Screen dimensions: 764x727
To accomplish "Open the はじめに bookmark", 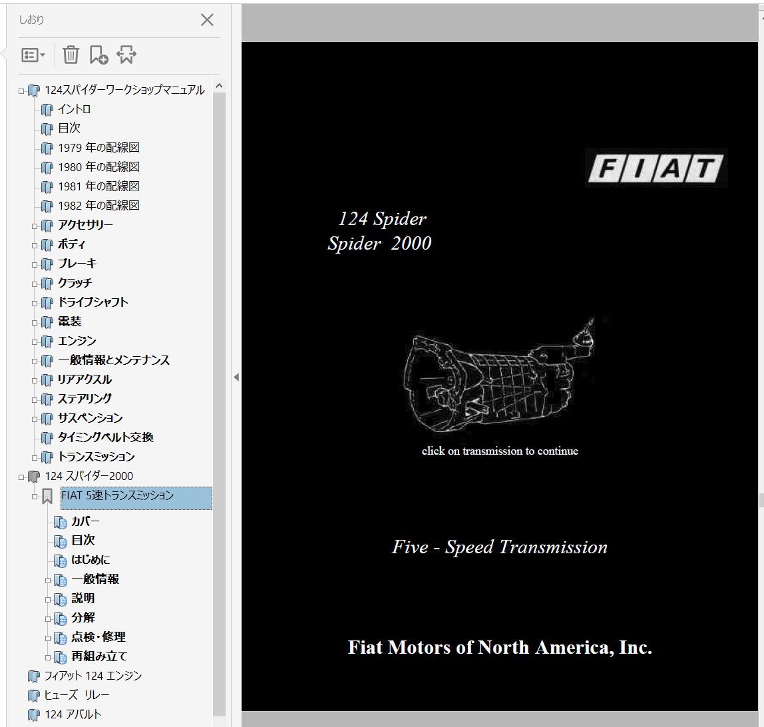I will pos(91,560).
